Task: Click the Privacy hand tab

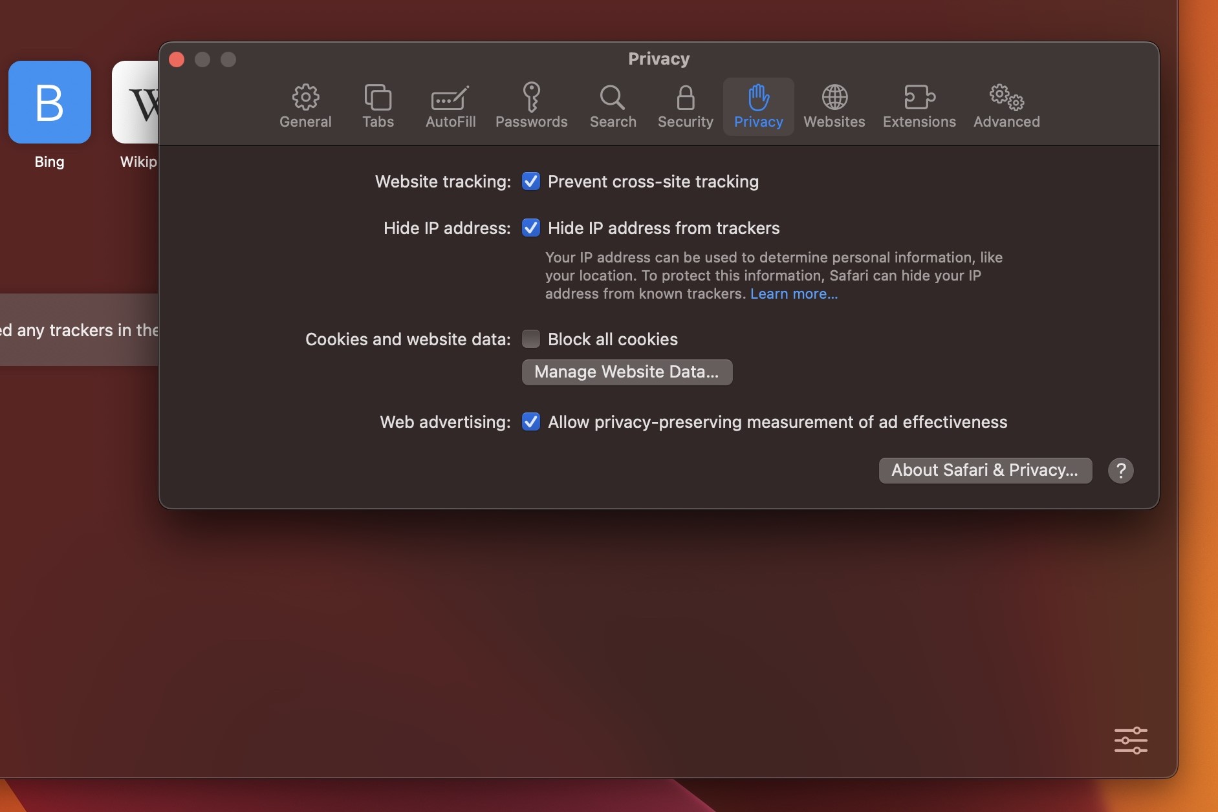Action: tap(758, 106)
